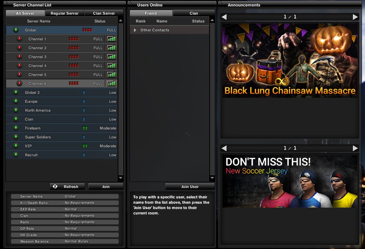The width and height of the screenshot is (365, 249).
Task: Go to previous Soccer Jersey announcement
Action: tap(224, 148)
